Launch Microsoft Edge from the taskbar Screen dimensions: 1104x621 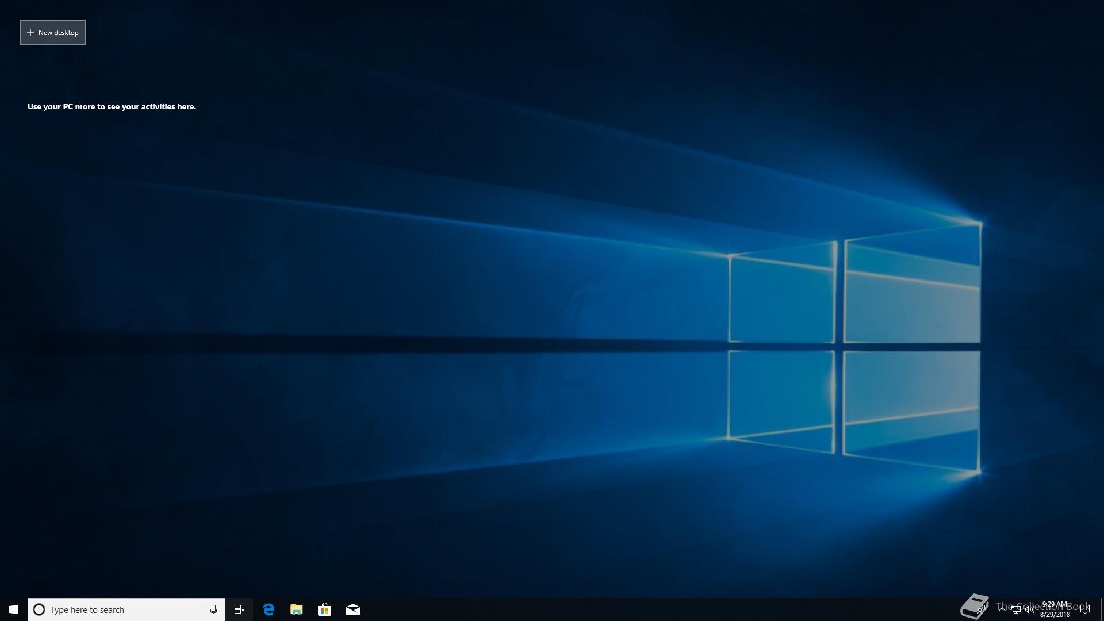[x=269, y=609]
